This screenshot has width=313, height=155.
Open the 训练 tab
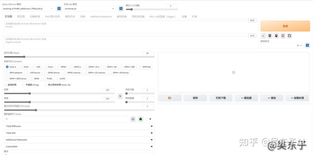point(83,16)
